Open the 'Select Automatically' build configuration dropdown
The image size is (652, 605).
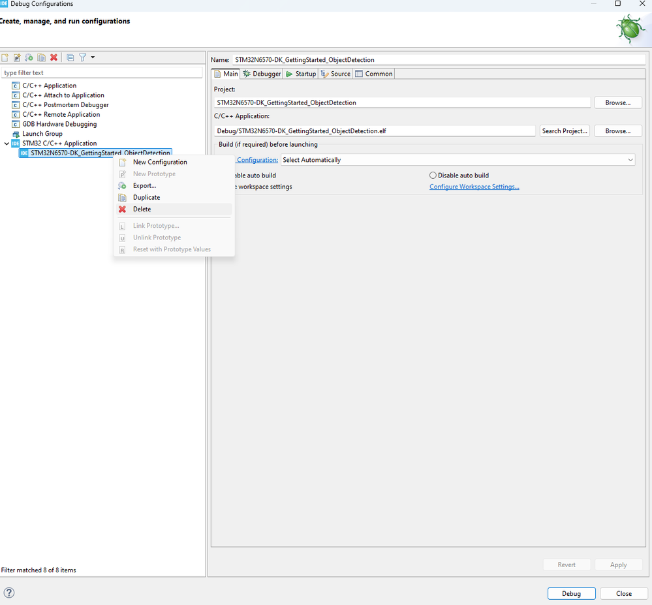tap(458, 160)
